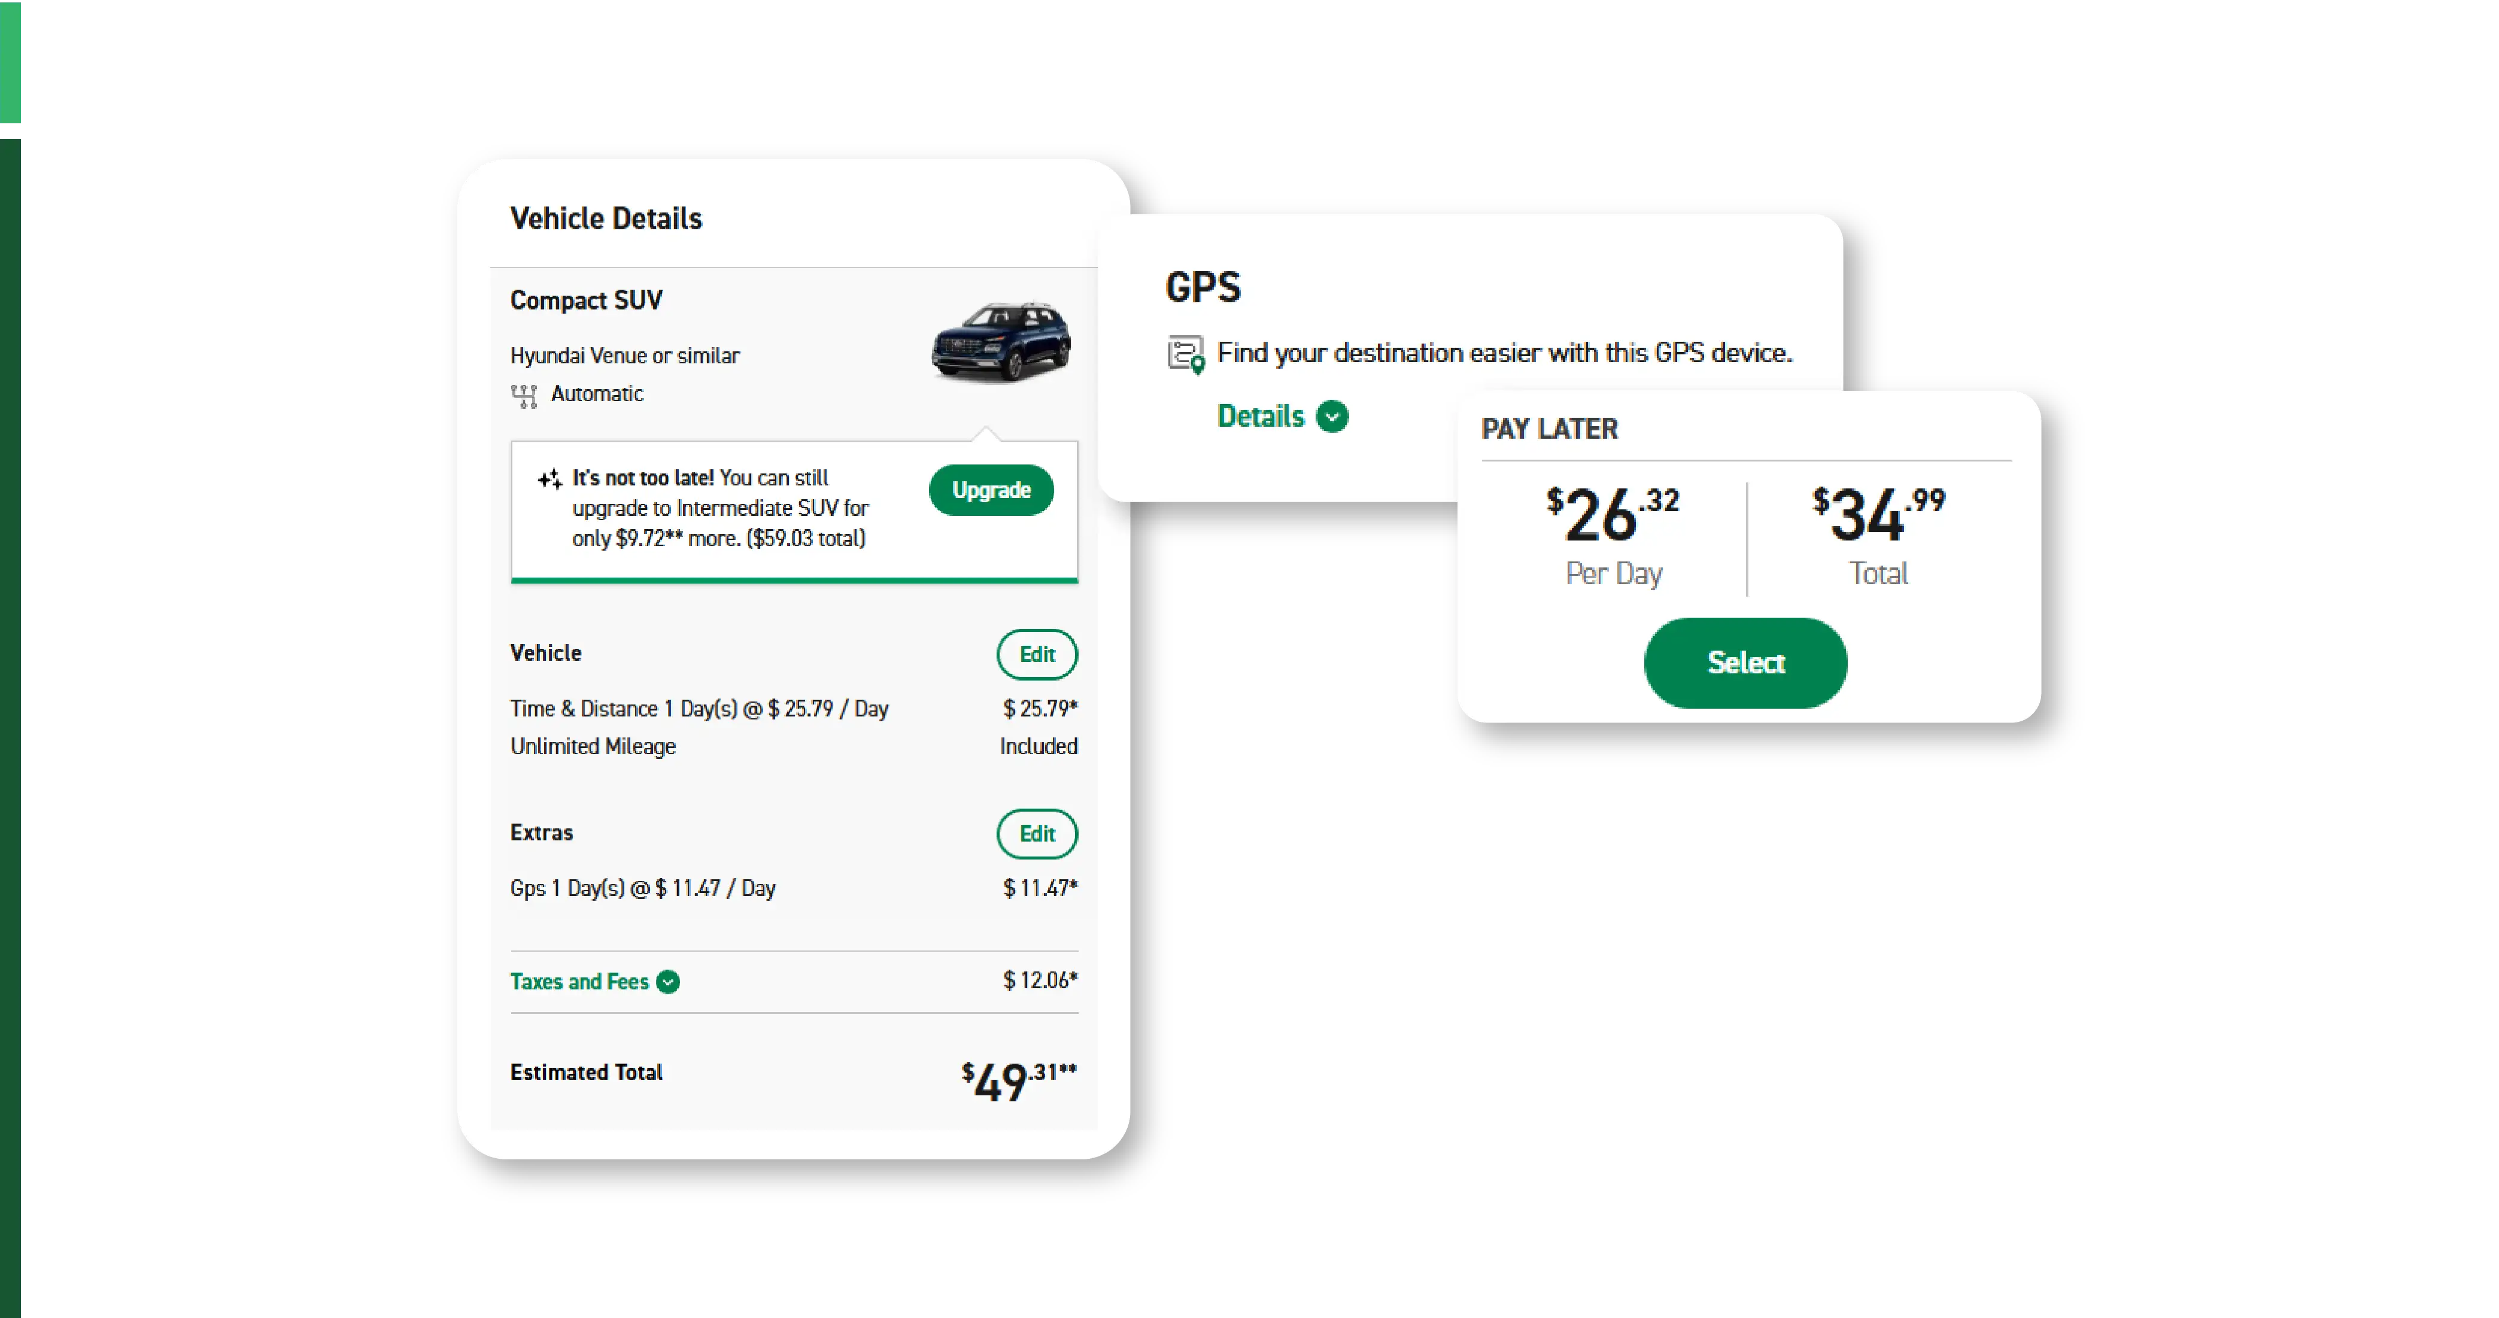Click the $34.99 Total price
This screenshot has width=2499, height=1318.
click(1878, 535)
